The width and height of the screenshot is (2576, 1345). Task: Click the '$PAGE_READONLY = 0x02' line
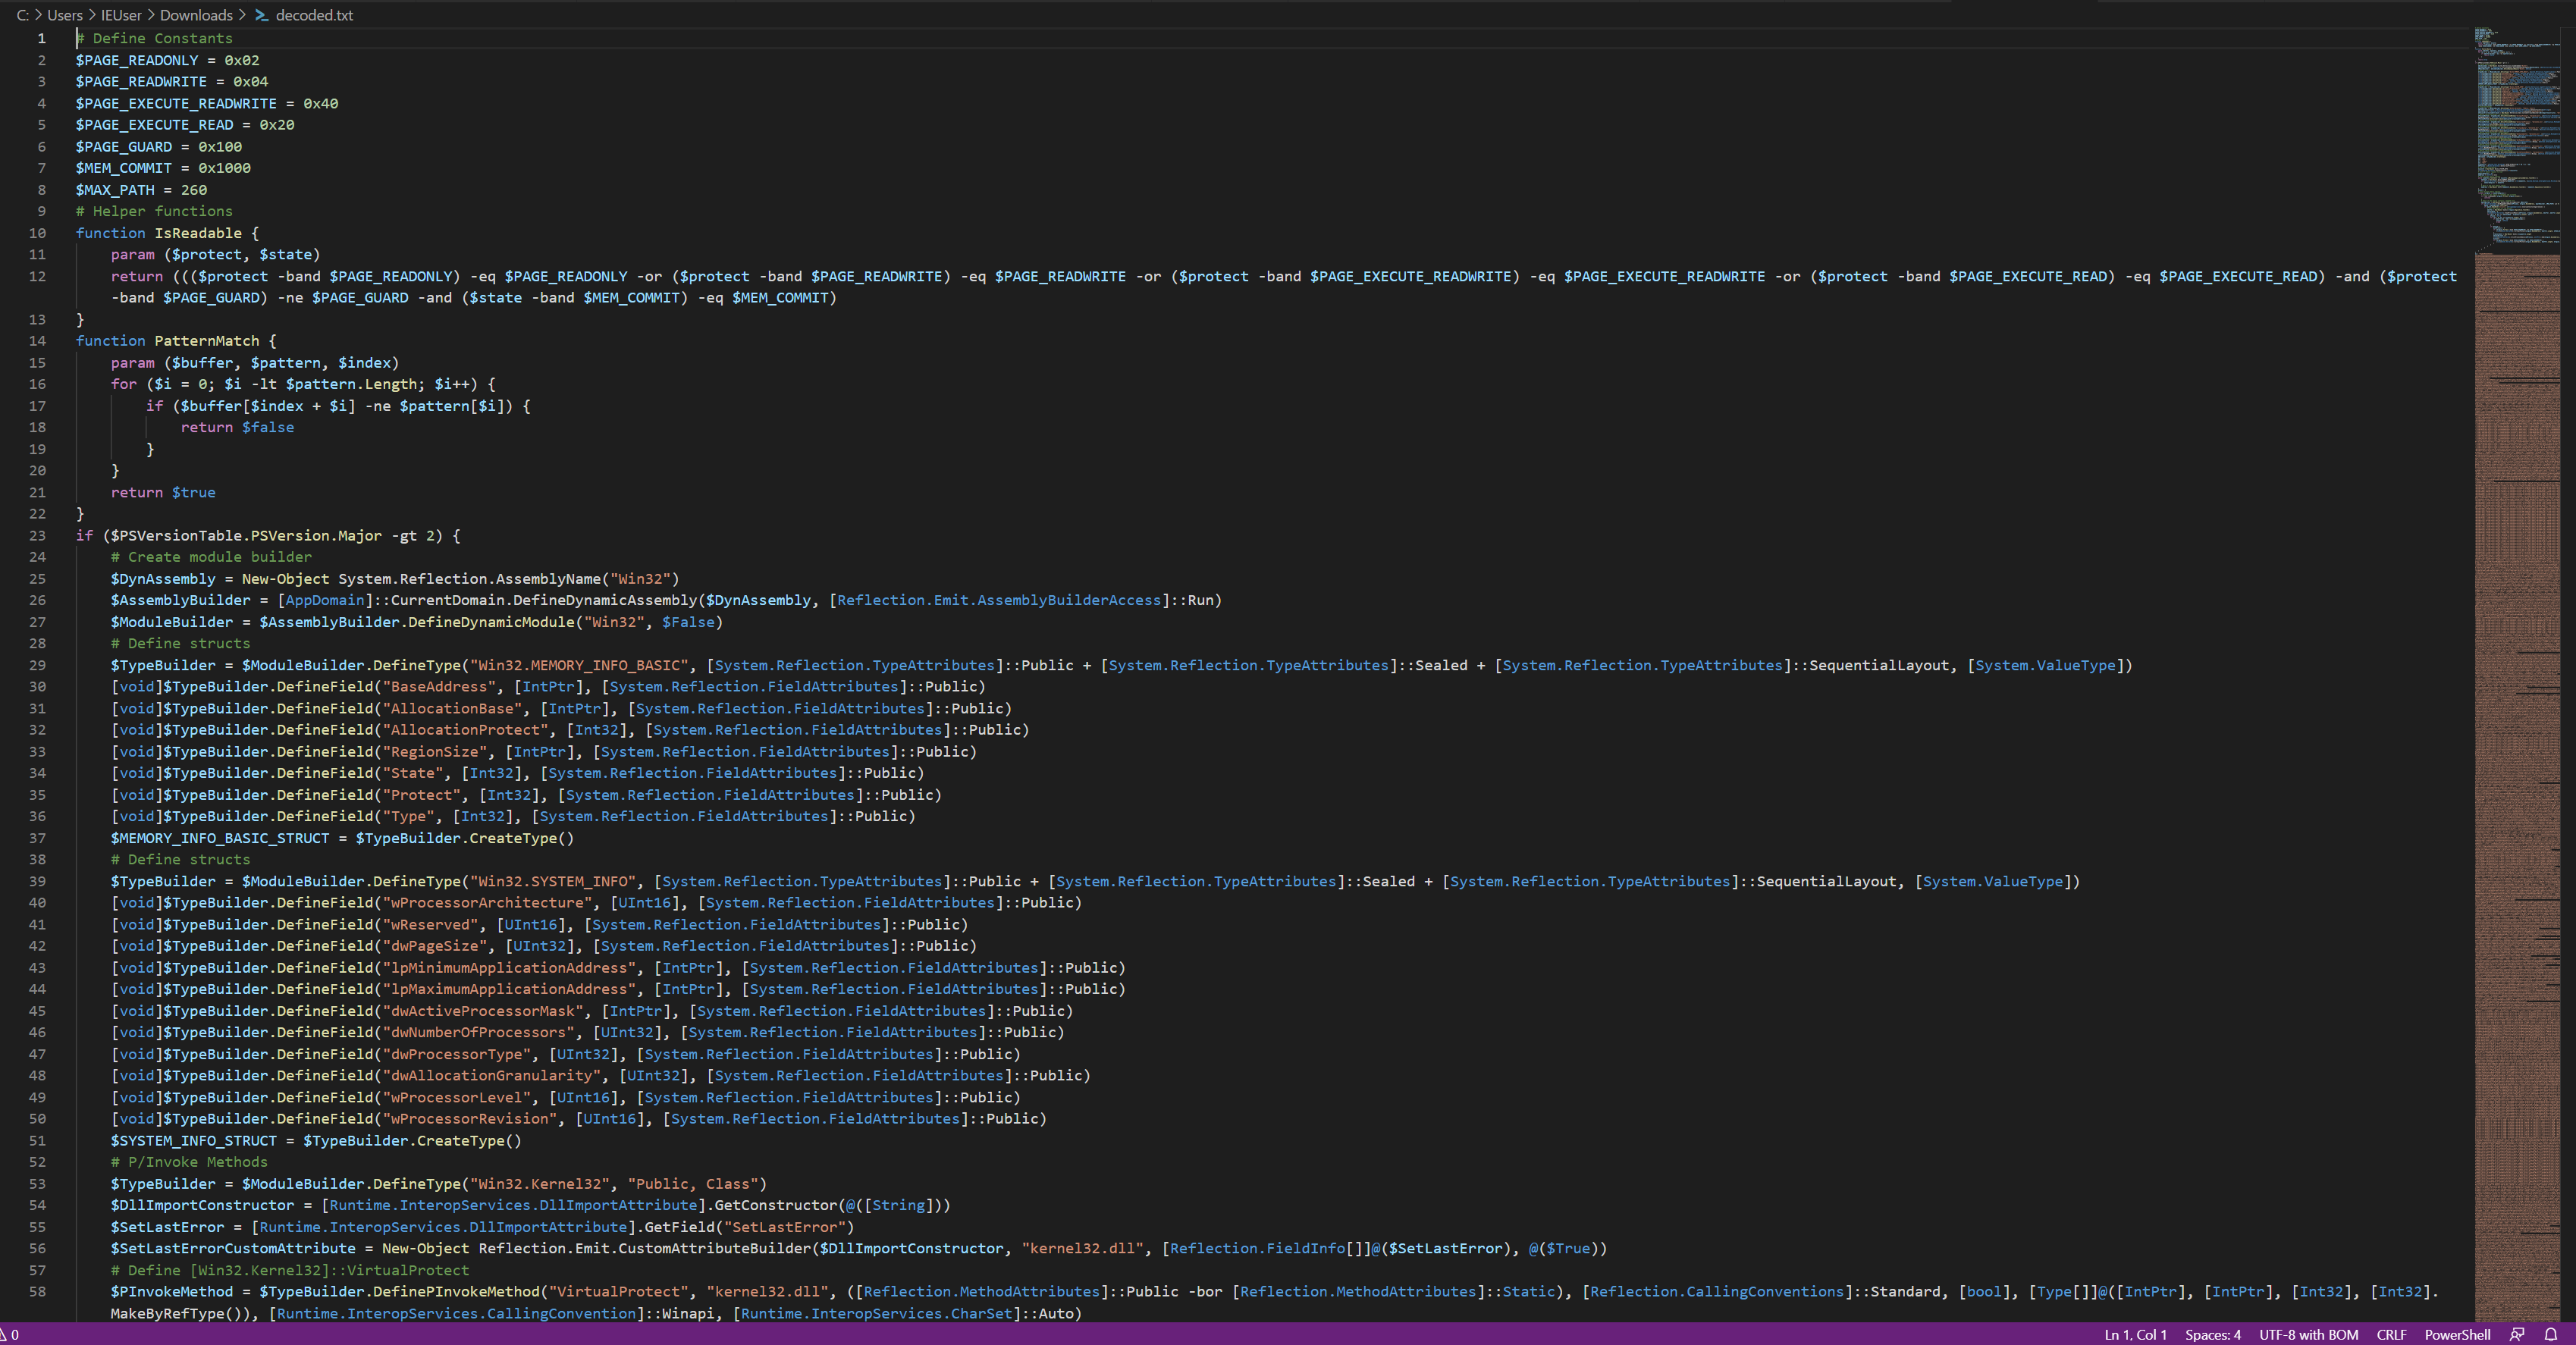tap(167, 60)
